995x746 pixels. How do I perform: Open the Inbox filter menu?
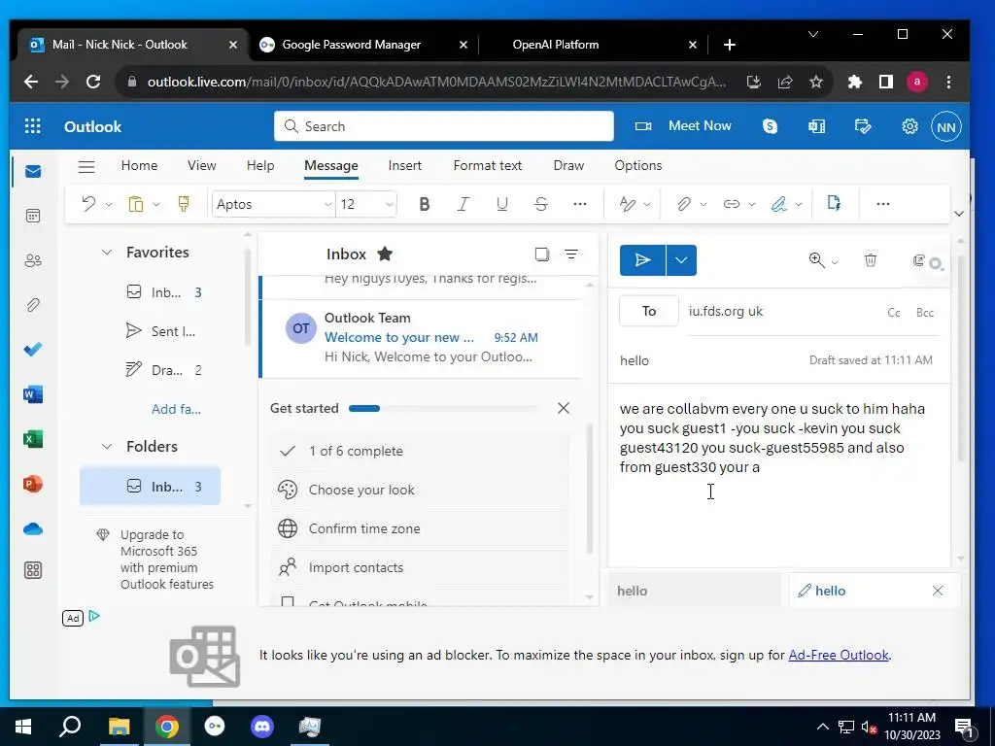[571, 254]
